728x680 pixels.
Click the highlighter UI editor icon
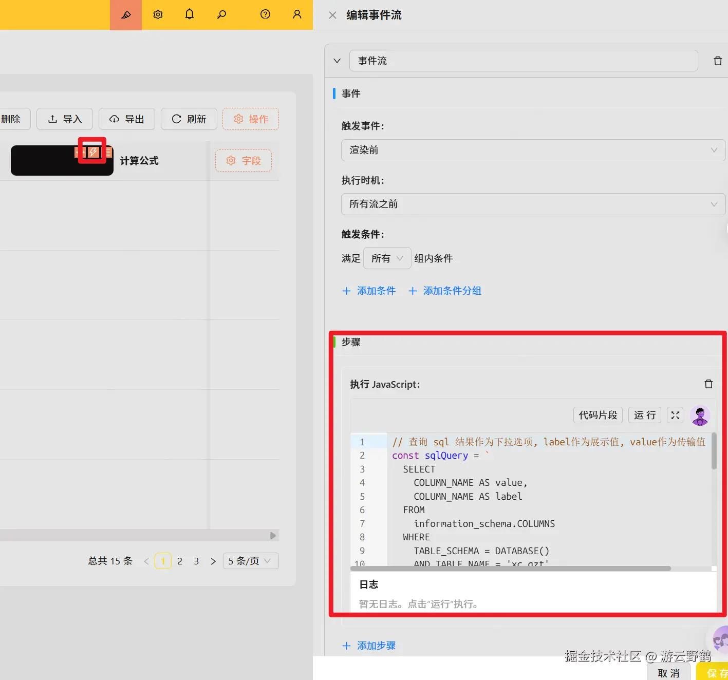click(126, 15)
